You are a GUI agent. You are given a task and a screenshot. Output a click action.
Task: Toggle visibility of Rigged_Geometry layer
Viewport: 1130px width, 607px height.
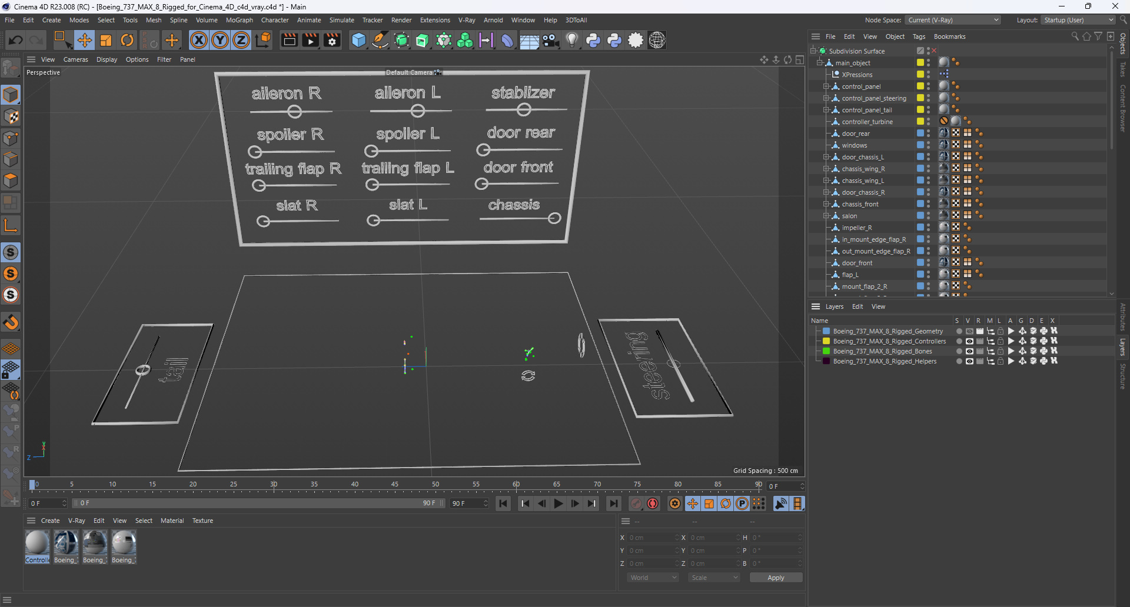tap(969, 331)
